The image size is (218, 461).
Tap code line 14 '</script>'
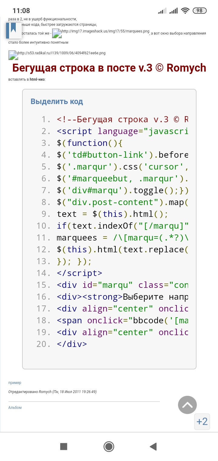point(79,273)
